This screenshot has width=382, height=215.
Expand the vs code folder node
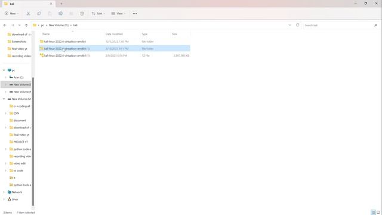click(5, 171)
